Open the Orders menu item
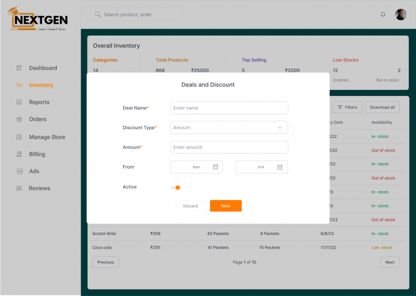This screenshot has width=416, height=296. 38,119
